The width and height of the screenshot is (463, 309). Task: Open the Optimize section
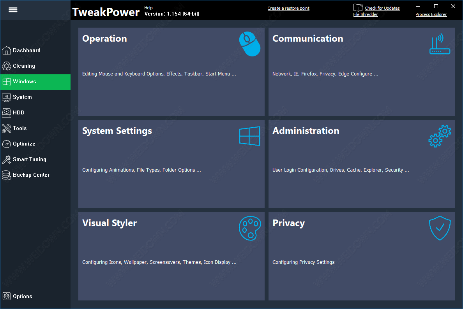coord(35,144)
